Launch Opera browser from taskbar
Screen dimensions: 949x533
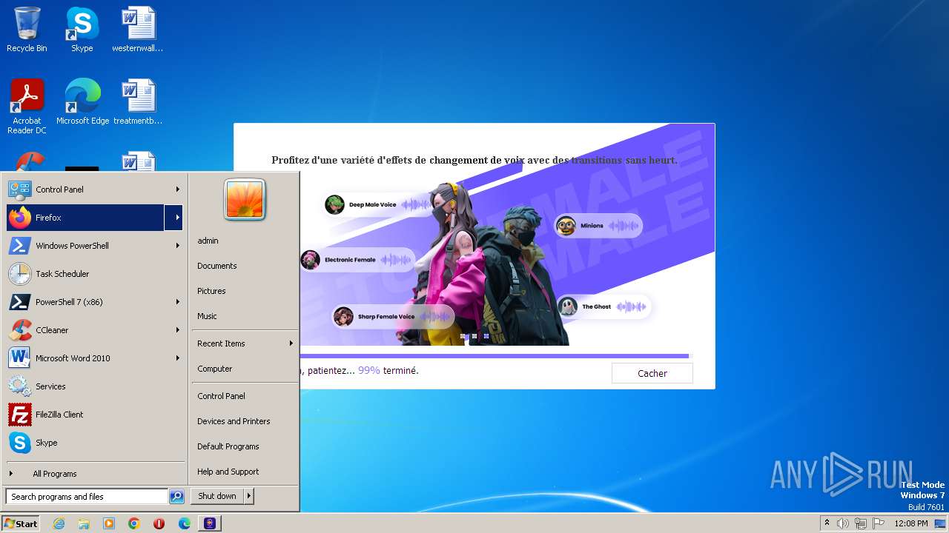[x=159, y=523]
